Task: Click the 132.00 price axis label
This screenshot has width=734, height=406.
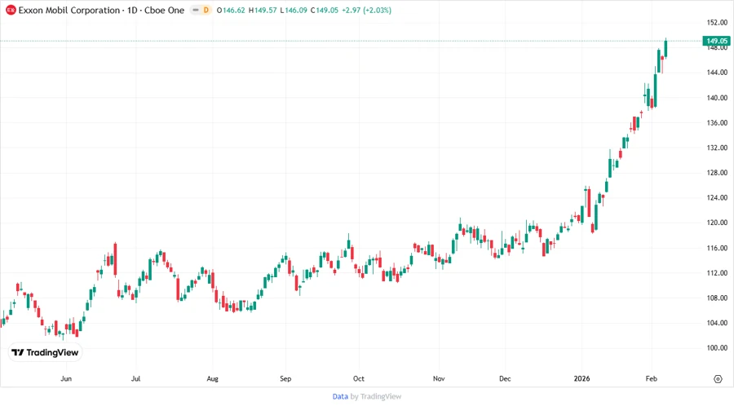Action: [717, 148]
